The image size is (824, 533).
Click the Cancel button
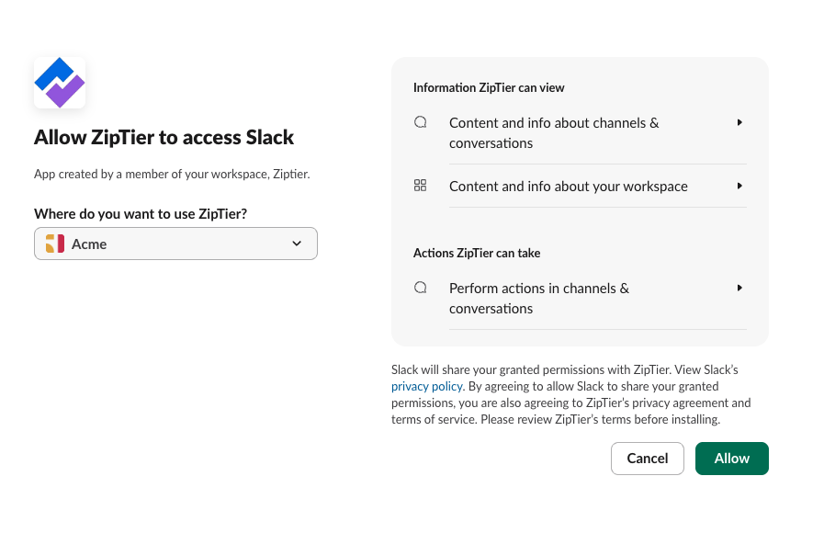(x=648, y=459)
